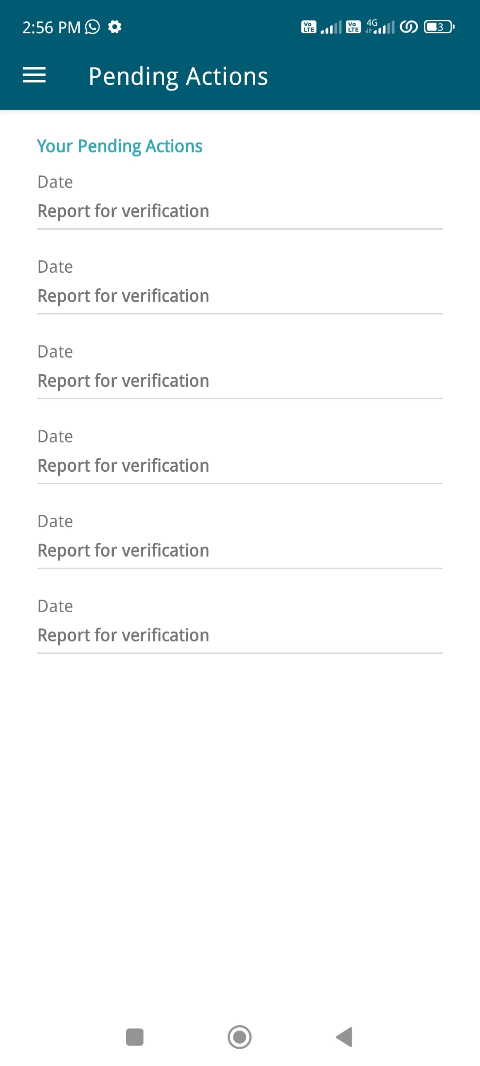Open the last Report for verification entry

click(124, 635)
